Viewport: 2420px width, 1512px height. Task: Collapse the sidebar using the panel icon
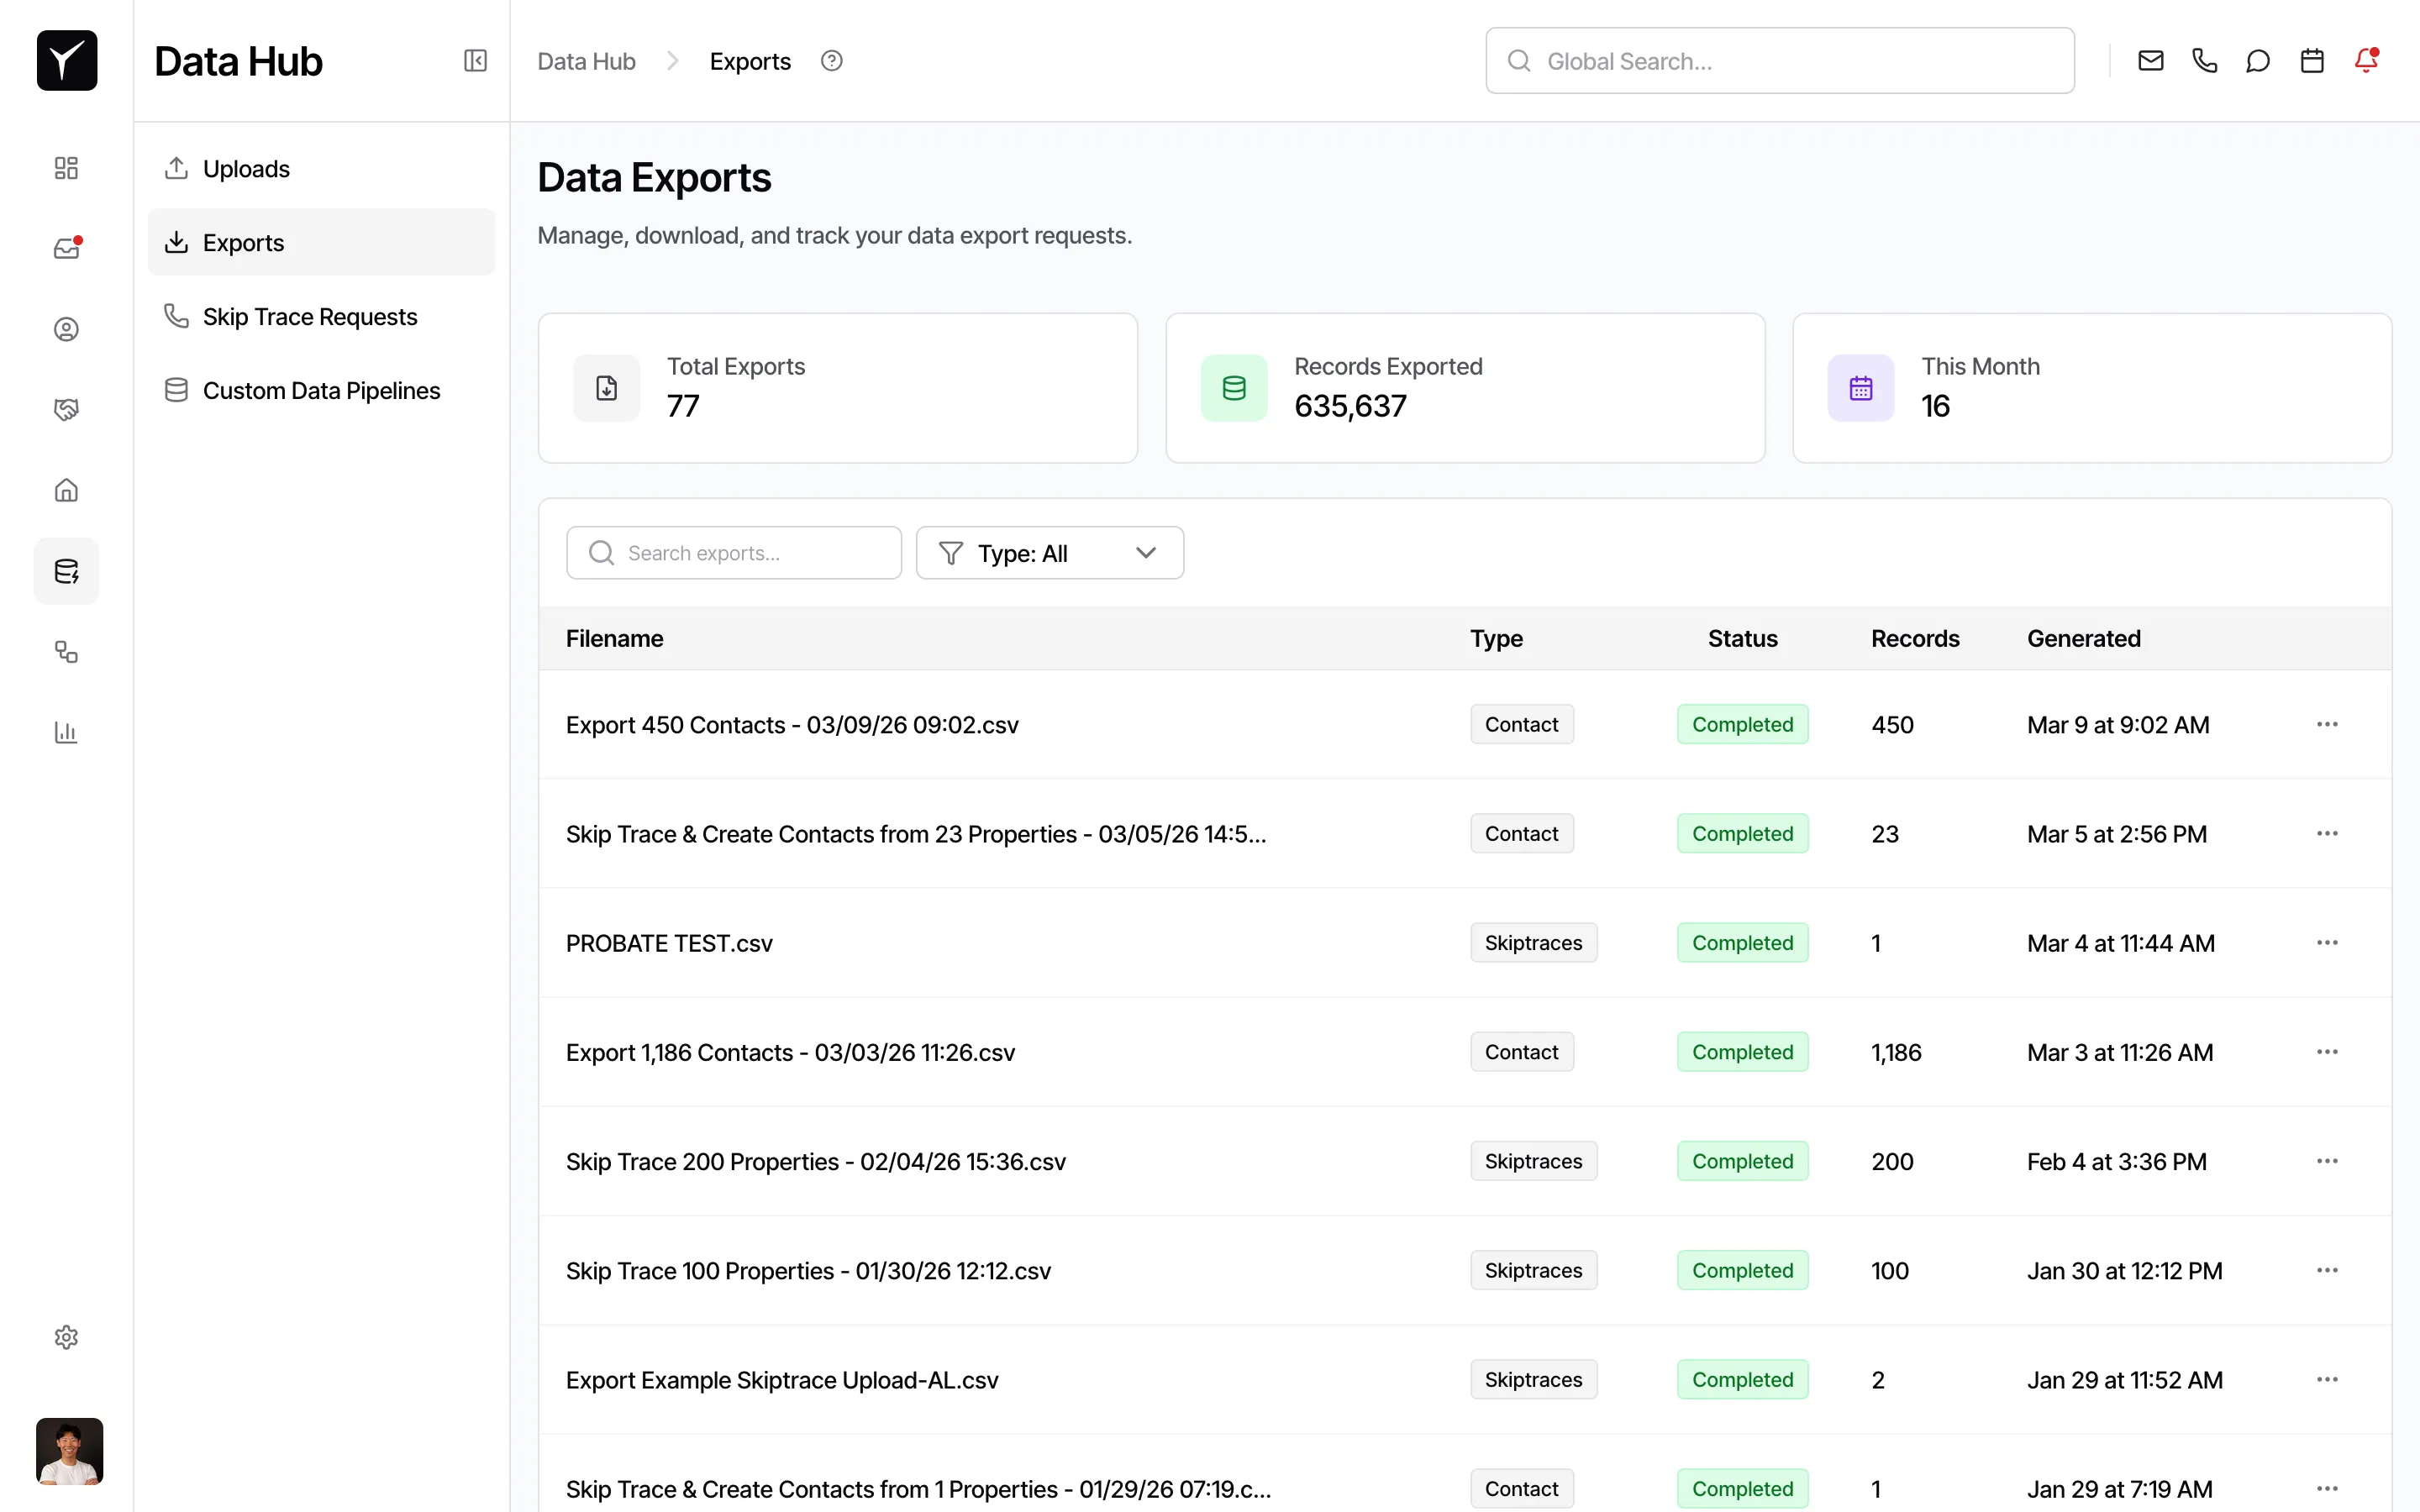(475, 60)
